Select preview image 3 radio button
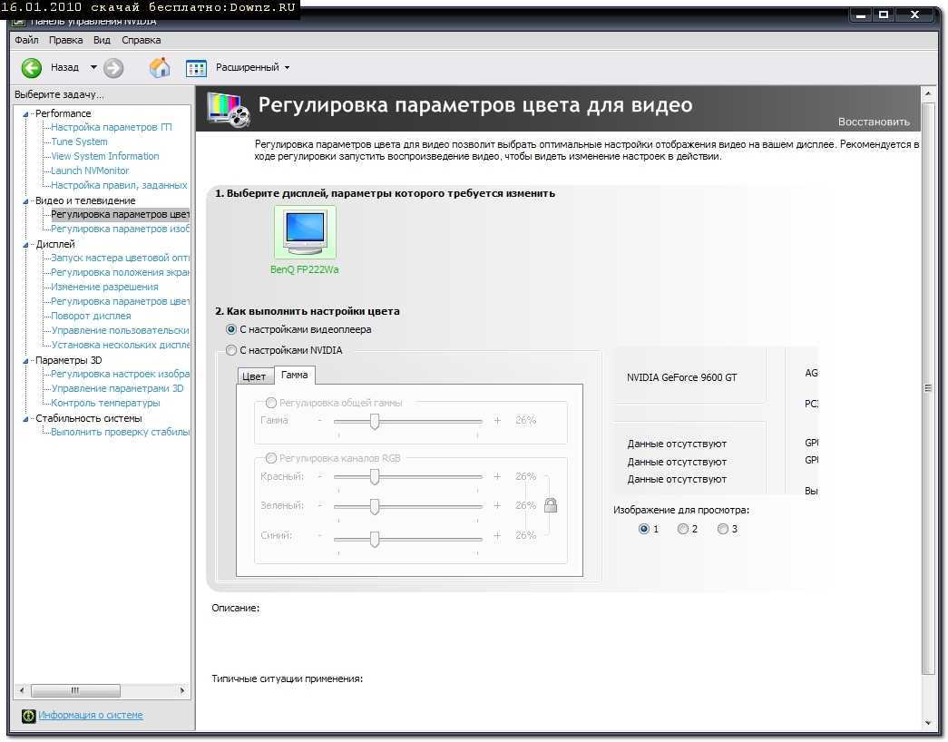The image size is (948, 742). coord(722,529)
